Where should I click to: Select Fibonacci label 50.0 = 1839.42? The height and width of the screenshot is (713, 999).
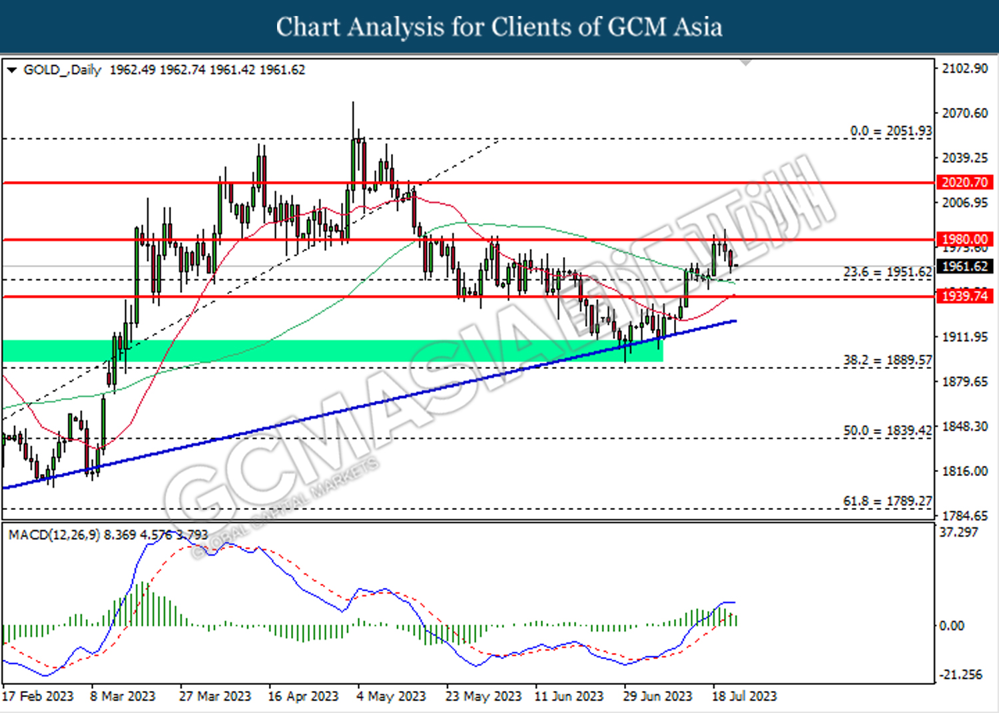pos(888,431)
